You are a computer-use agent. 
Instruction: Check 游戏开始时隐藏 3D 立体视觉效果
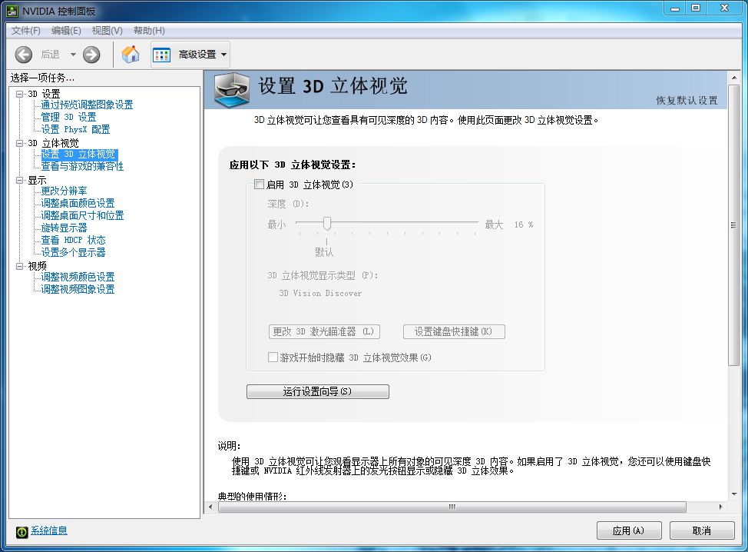273,357
